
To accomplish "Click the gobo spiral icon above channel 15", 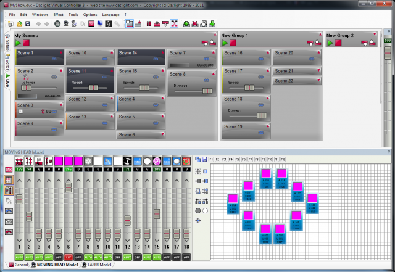I will 157,160.
